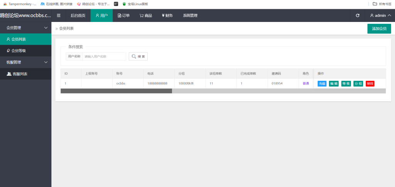
Task: Toggle the sidebar collapse hamburger icon
Action: 59,15
